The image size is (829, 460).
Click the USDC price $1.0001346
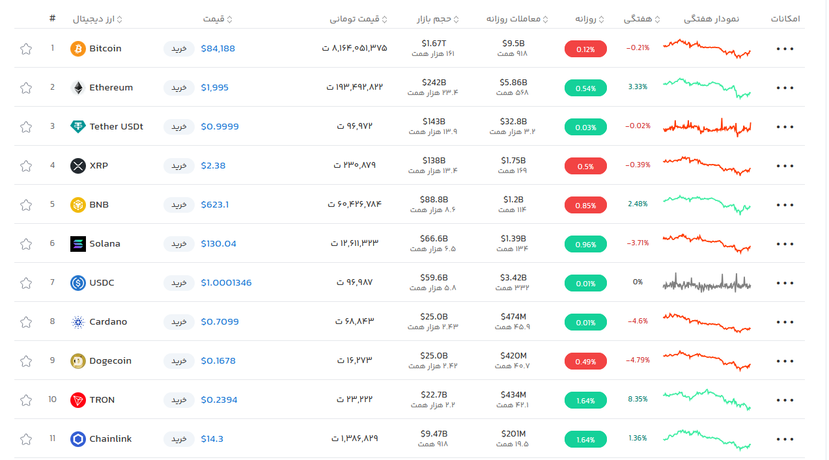[226, 283]
